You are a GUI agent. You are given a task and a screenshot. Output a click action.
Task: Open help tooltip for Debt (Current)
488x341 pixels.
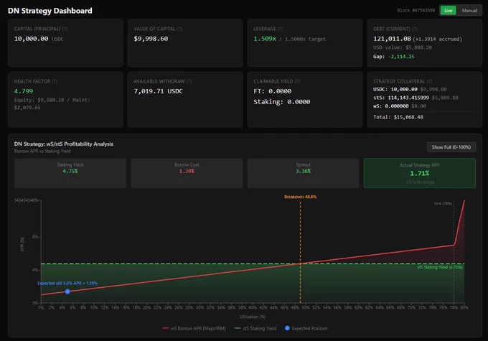point(415,29)
